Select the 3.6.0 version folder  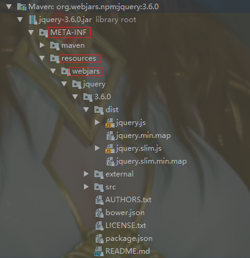click(103, 97)
